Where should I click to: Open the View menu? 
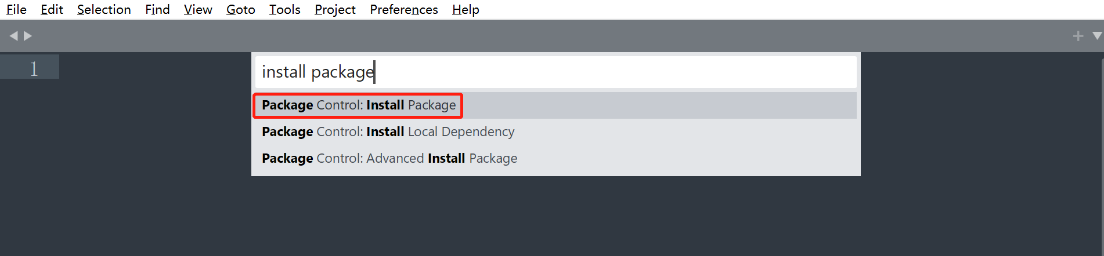coord(198,10)
